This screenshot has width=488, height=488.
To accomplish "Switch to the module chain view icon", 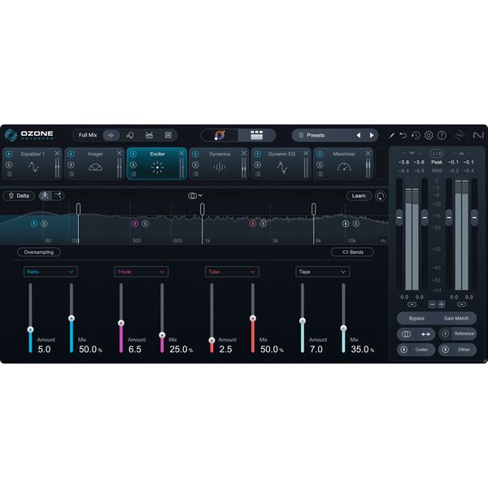I will pyautogui.click(x=257, y=135).
